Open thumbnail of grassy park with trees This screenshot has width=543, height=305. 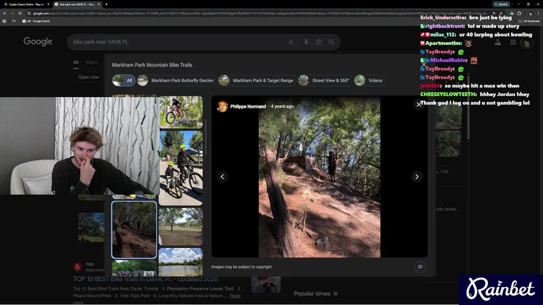click(180, 227)
